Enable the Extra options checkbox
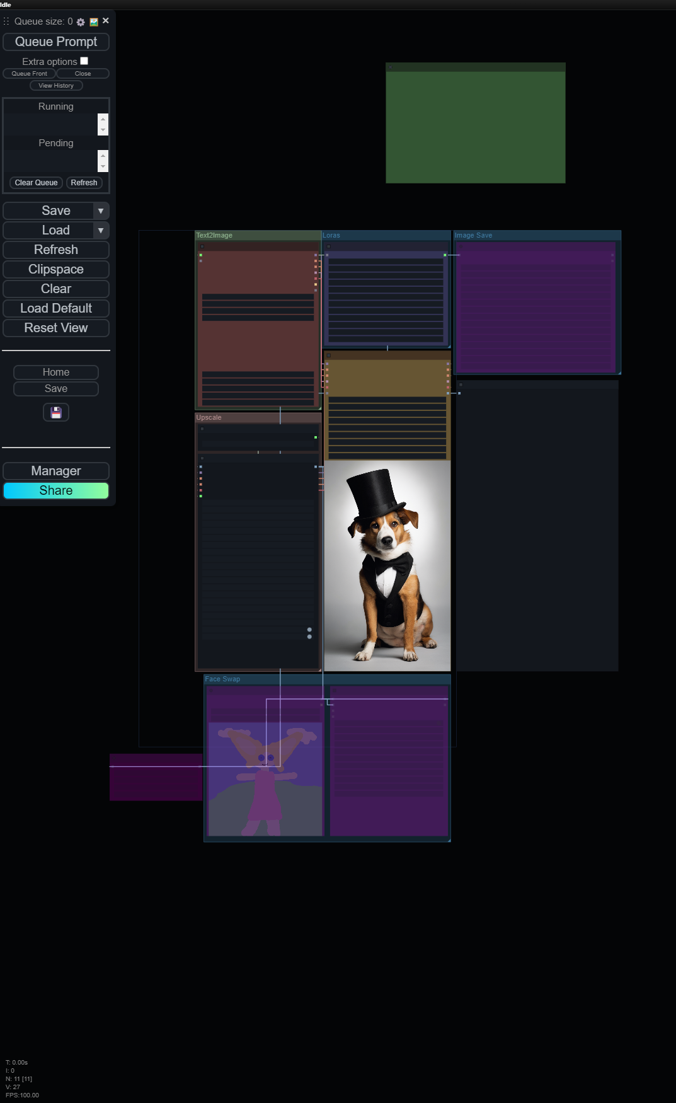This screenshot has width=676, height=1103. pos(84,61)
